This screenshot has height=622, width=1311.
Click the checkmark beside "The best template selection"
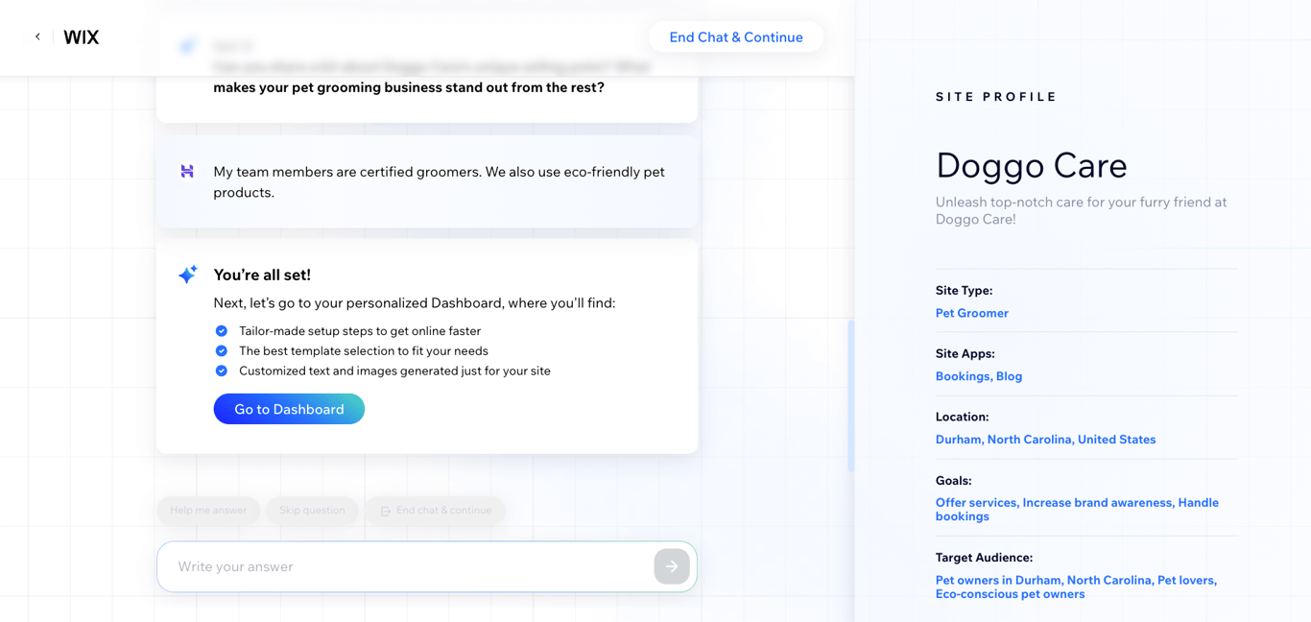click(221, 350)
